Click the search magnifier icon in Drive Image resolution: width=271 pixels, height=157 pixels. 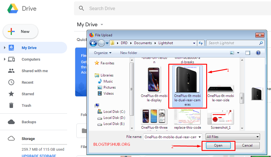click(81, 8)
